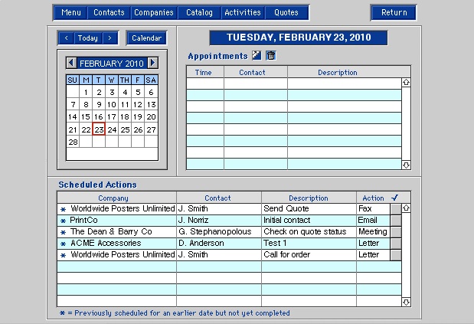
Task: Mark Initial contact action as completed
Action: click(x=396, y=221)
